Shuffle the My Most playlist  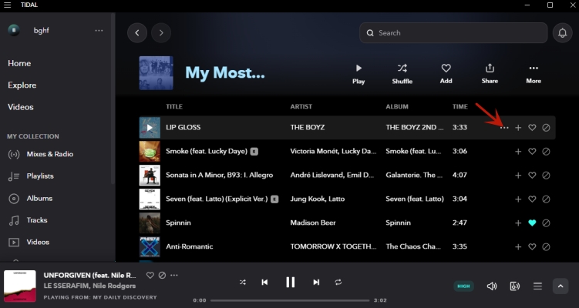tap(402, 74)
